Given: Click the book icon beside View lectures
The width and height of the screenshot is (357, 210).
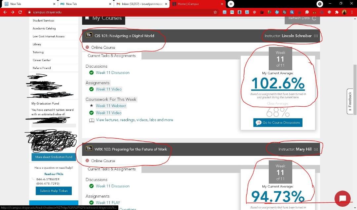Looking at the screenshot, I should click(92, 120).
